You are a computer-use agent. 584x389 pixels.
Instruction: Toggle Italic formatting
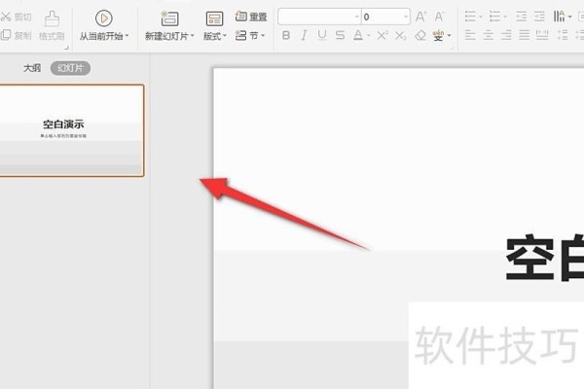(304, 36)
